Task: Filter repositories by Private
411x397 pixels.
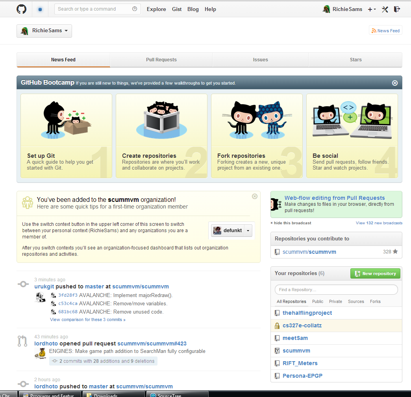Action: click(335, 302)
